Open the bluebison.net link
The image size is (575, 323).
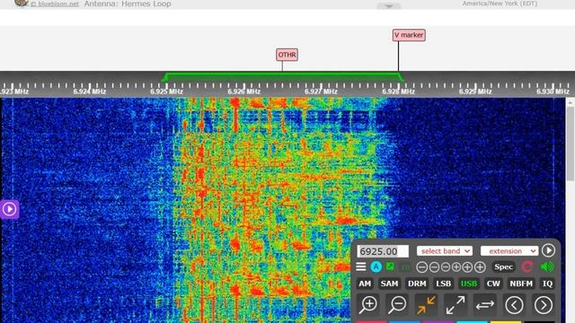[55, 4]
